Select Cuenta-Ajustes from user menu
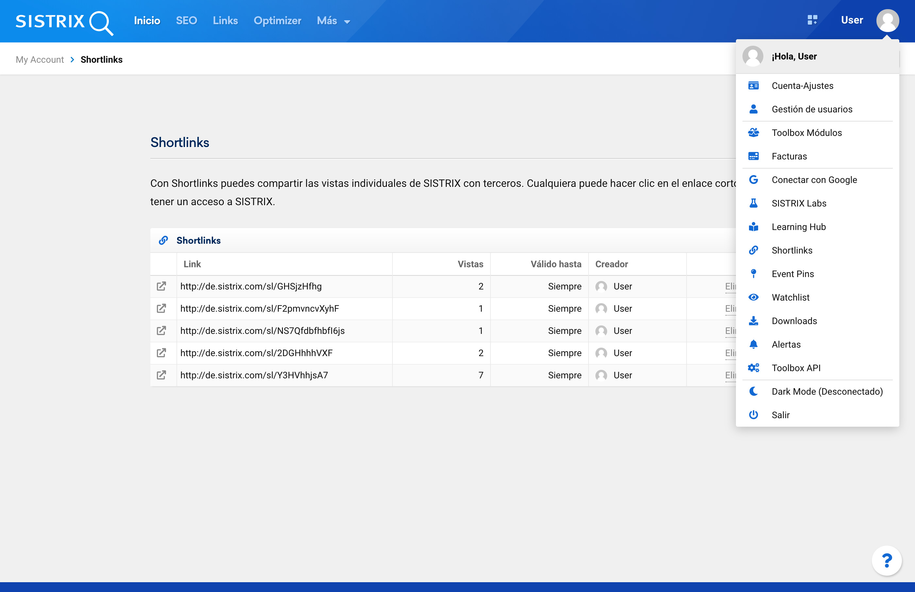 [x=802, y=86]
